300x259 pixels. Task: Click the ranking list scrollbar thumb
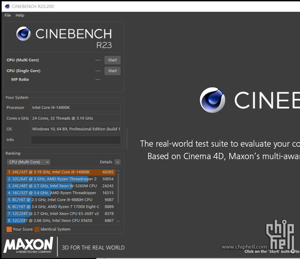(x=118, y=188)
